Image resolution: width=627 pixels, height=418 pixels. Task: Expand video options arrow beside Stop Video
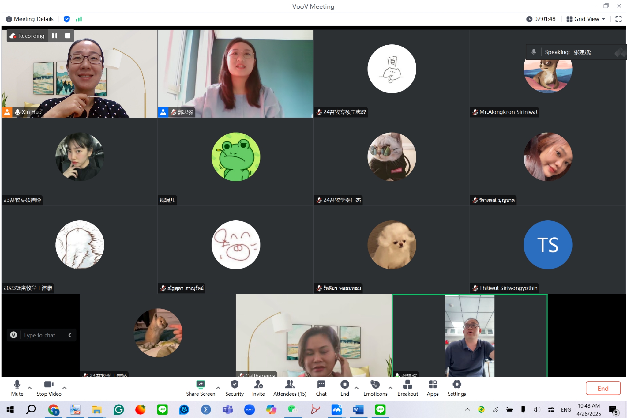point(64,388)
